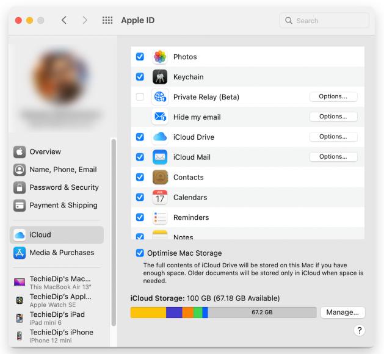Screen dimensions: 384x354
Task: Click the Manage... storage button
Action: [342, 312]
